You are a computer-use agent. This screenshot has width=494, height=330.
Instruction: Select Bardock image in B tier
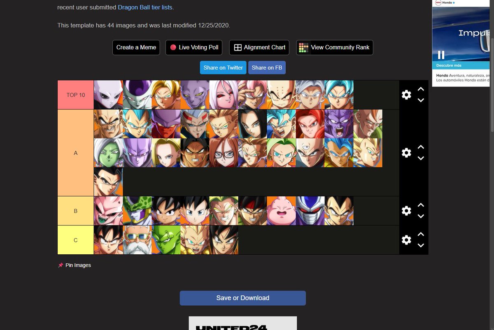click(x=253, y=211)
